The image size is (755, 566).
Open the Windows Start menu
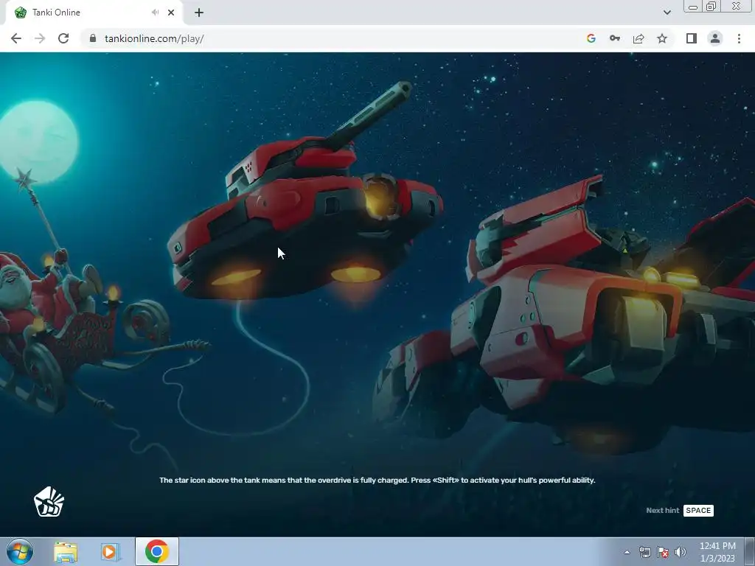[x=20, y=551]
